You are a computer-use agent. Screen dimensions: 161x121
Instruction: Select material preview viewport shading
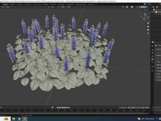(x=144, y=7)
